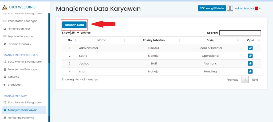Select Broadcast in the sidebar

point(15,85)
